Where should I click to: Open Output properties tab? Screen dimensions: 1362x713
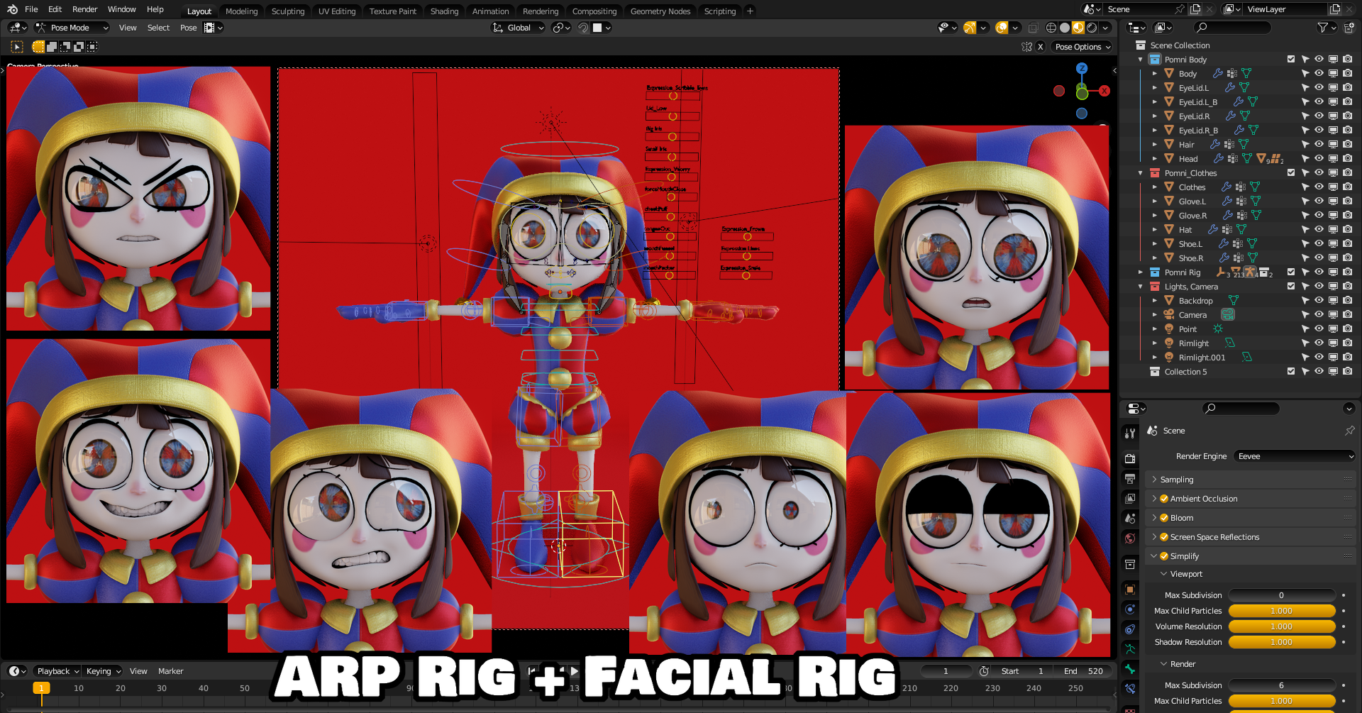1130,479
